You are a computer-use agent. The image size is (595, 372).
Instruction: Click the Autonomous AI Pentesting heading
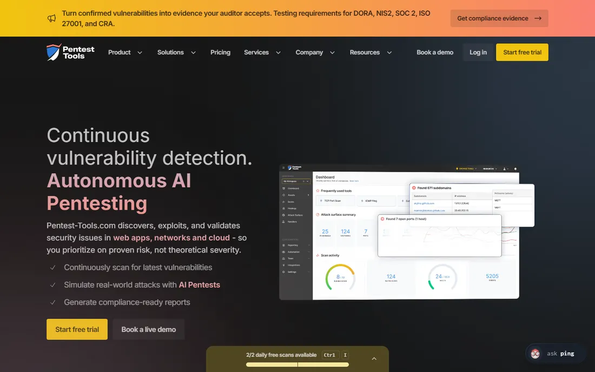119,192
